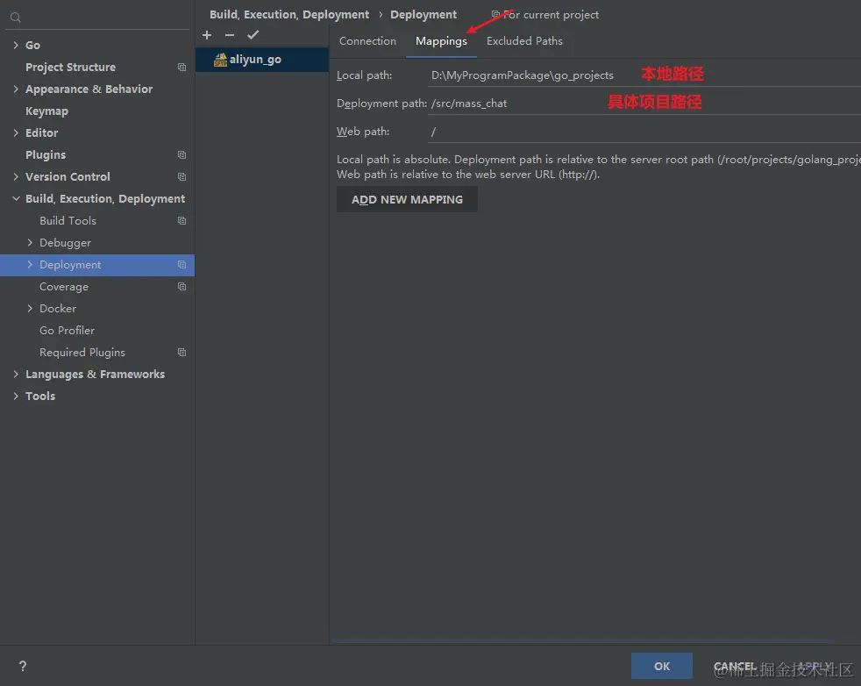Open help with the question mark icon
The height and width of the screenshot is (686, 861).
(x=23, y=666)
